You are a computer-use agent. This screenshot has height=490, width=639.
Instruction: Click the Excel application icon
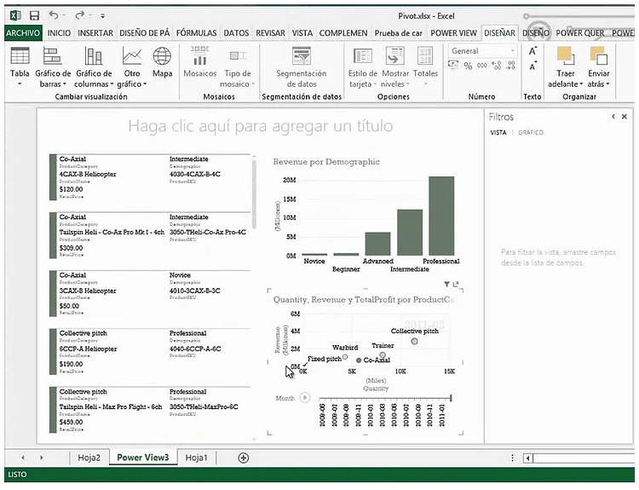tap(15, 16)
